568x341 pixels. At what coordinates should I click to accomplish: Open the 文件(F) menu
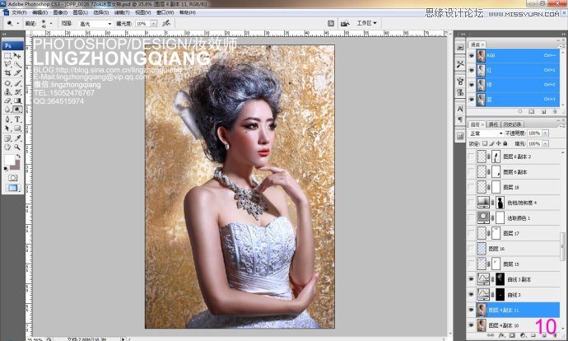point(19,12)
